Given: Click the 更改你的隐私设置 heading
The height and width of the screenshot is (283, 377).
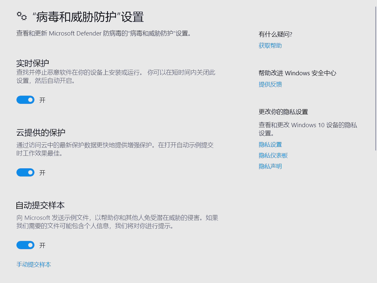Looking at the screenshot, I should coord(283,112).
